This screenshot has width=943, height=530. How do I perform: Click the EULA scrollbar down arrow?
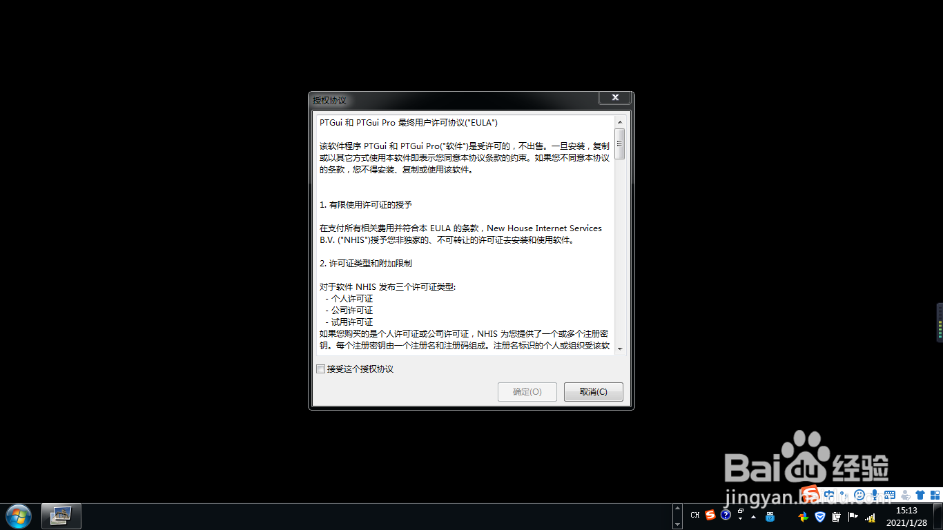(x=619, y=349)
